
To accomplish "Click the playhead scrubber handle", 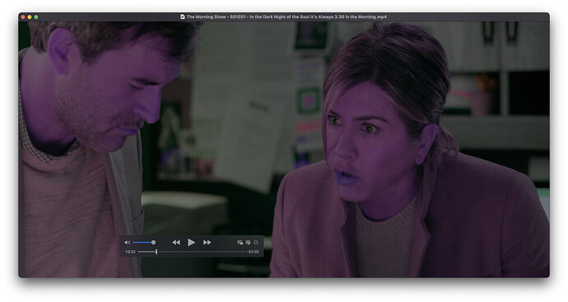I will point(156,252).
